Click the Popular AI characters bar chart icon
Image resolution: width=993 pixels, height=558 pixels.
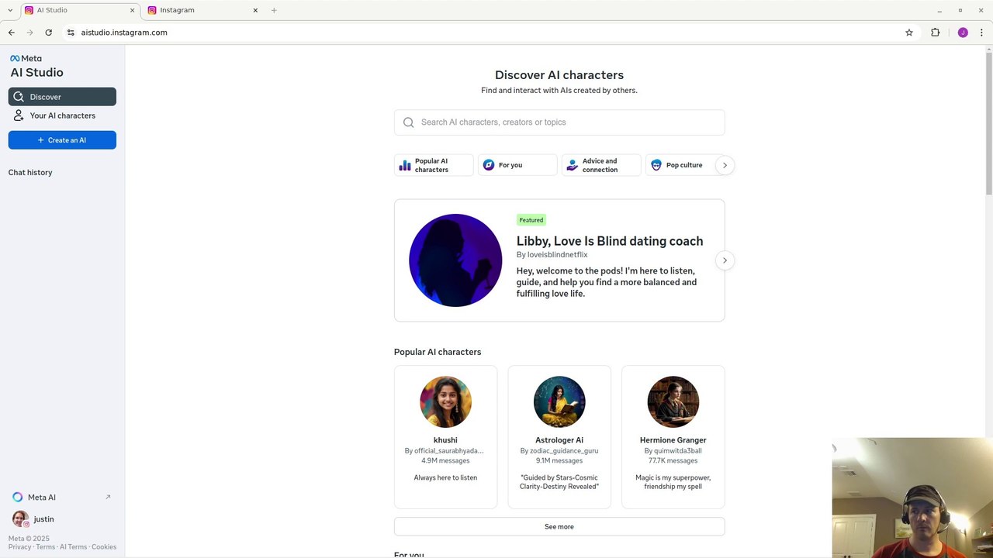coord(405,165)
